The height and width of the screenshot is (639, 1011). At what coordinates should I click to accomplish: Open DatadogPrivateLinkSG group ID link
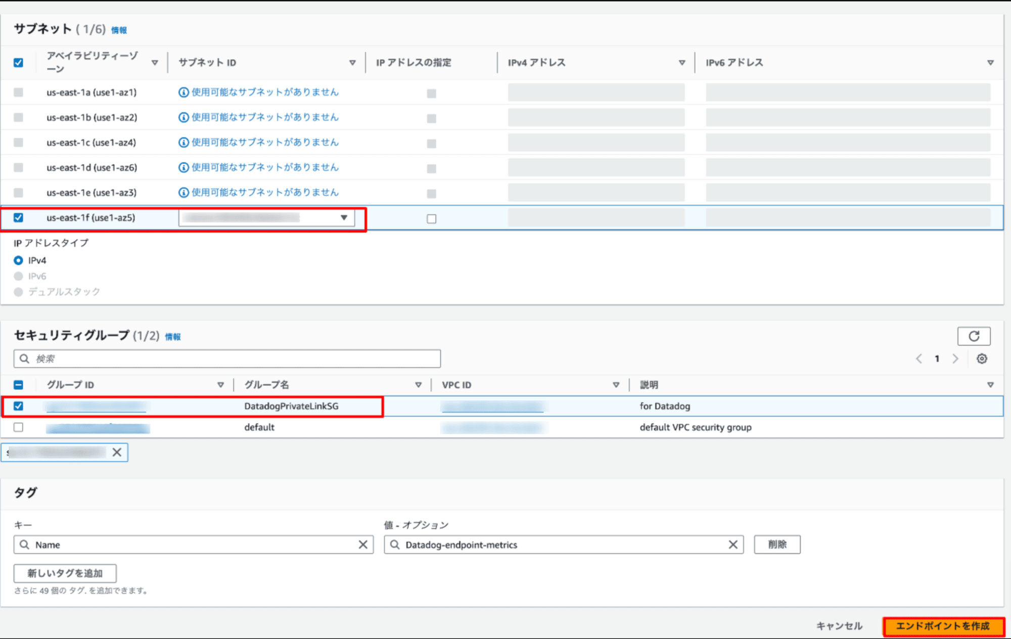[96, 406]
